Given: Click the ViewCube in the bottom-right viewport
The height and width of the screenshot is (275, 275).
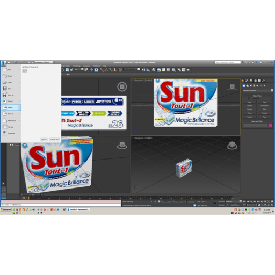Looking at the screenshot, I should tap(232, 145).
